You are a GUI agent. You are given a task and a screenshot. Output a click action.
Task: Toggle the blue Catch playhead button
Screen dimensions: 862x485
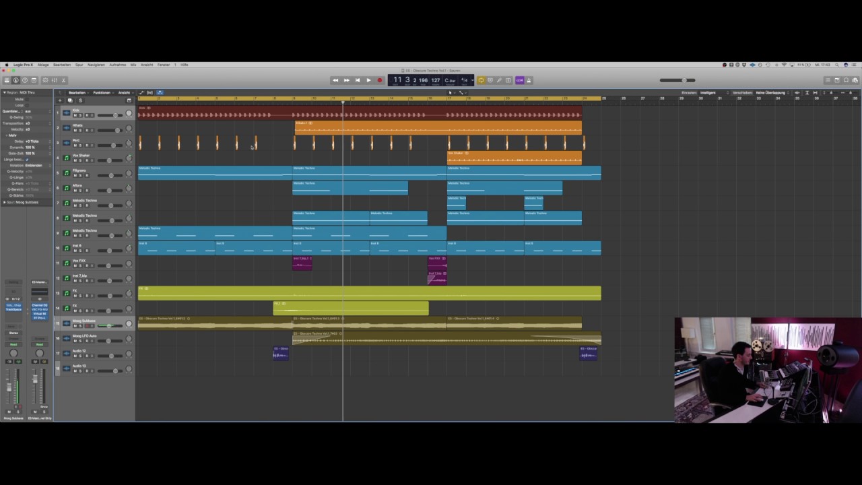point(160,92)
